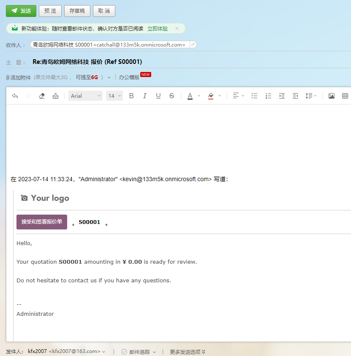Click the undo icon in editor toolbar
This screenshot has height=356, width=351.
(15, 96)
